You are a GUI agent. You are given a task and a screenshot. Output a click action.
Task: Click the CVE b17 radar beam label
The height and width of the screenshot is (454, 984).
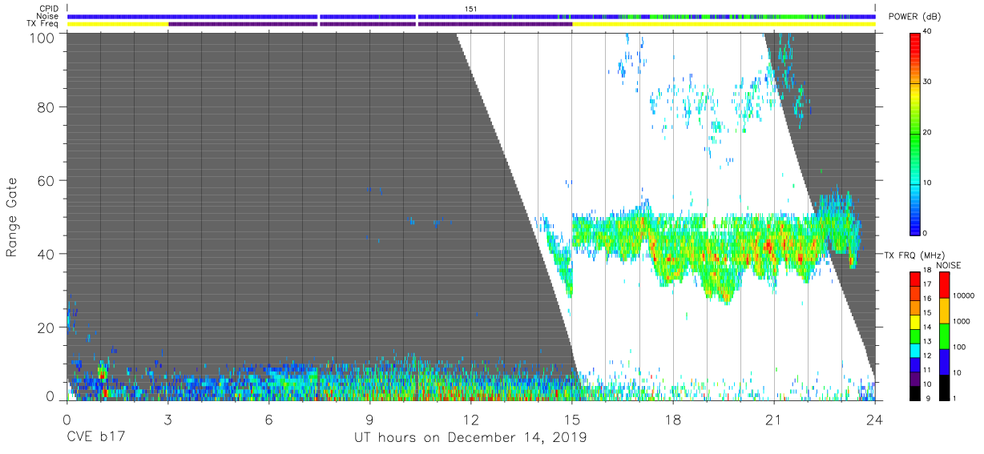(95, 437)
